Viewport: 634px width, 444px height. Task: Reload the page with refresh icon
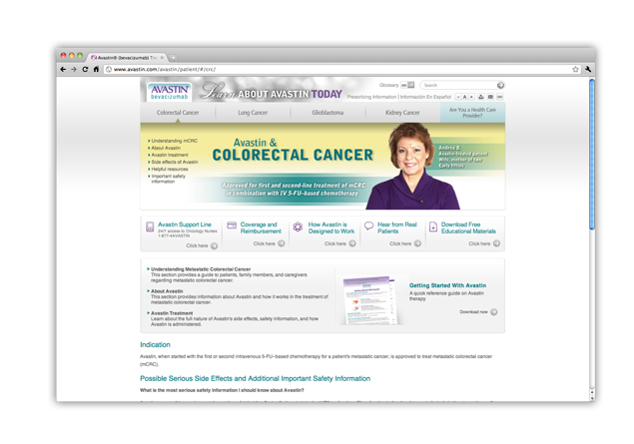85,69
